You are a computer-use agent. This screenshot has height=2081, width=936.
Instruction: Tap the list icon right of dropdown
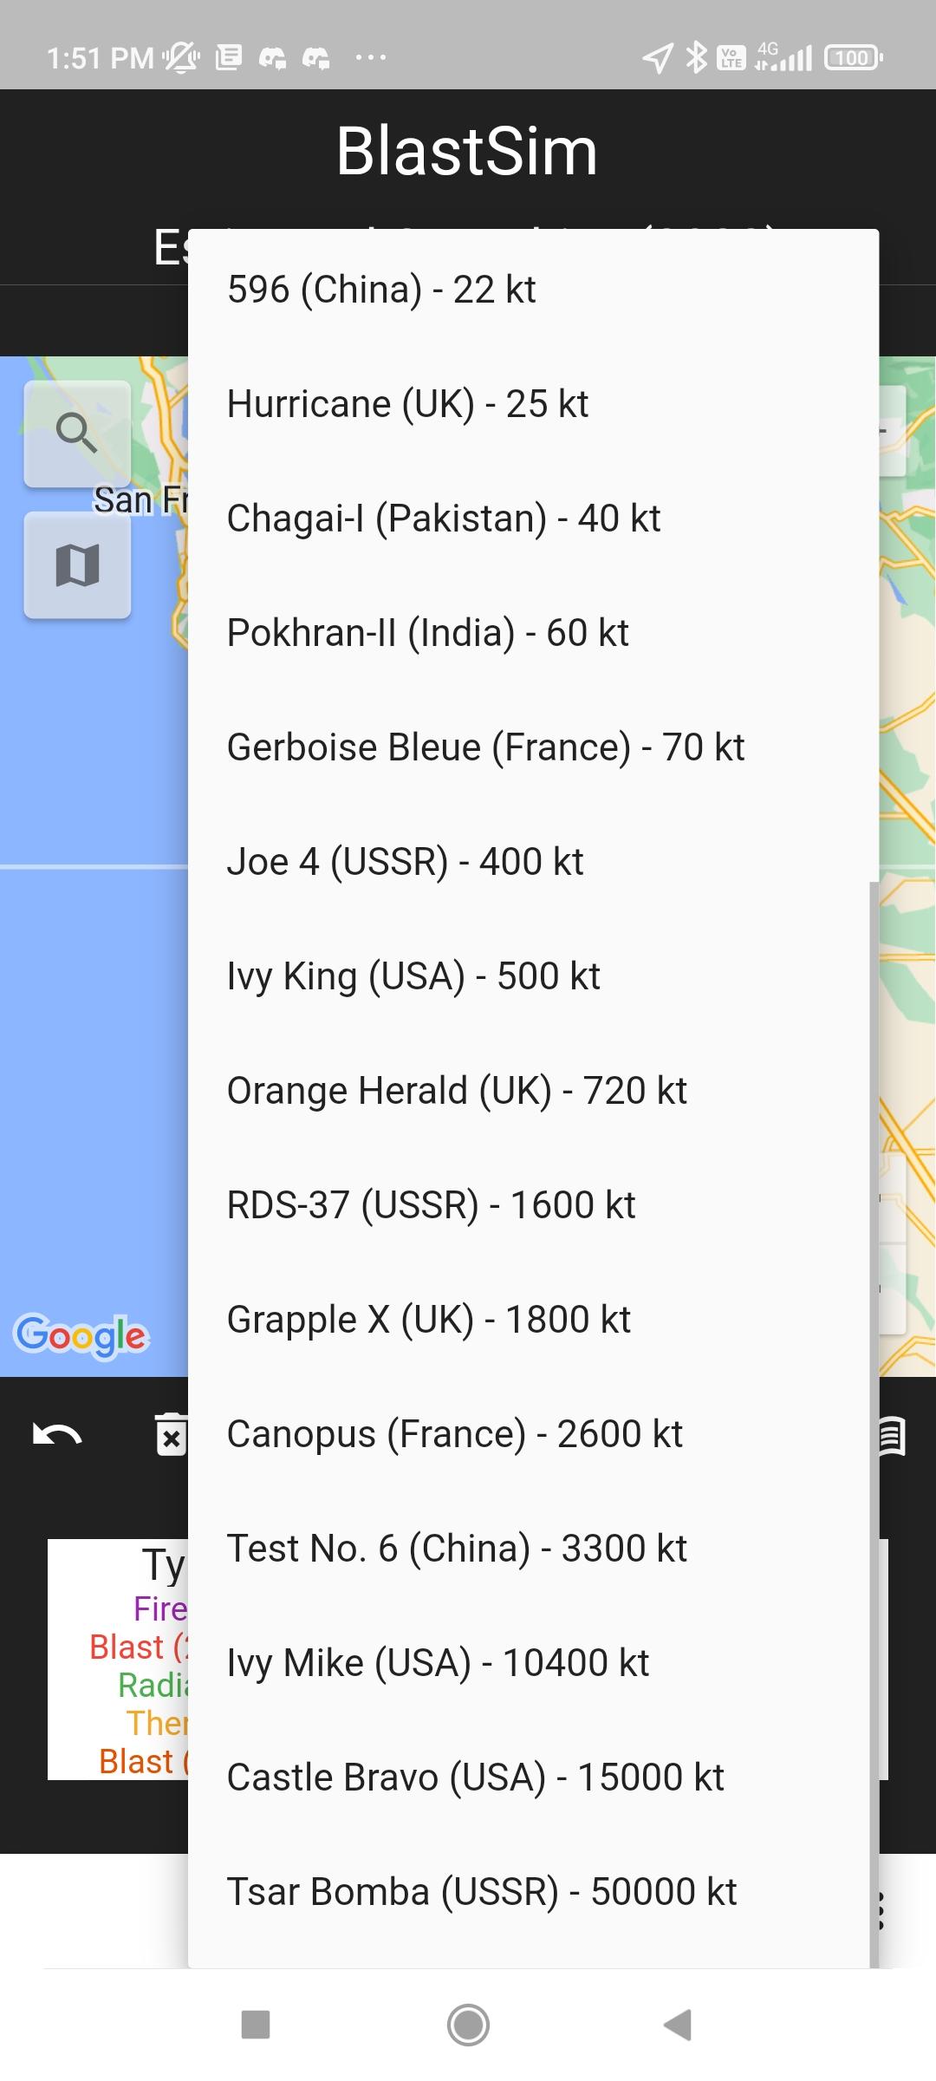[x=894, y=1435]
